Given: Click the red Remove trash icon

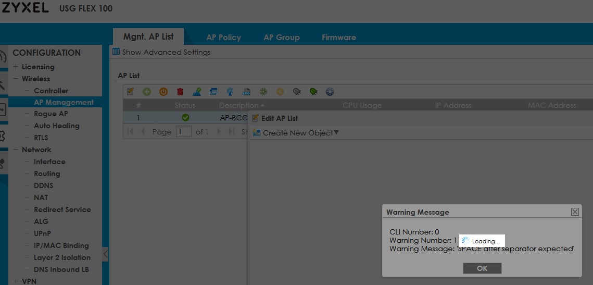Looking at the screenshot, I should click(180, 92).
